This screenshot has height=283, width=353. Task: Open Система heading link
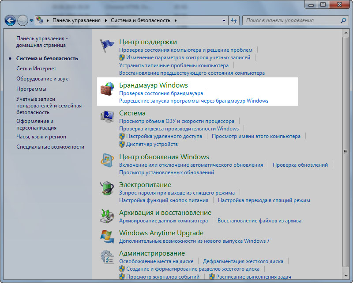(132, 113)
